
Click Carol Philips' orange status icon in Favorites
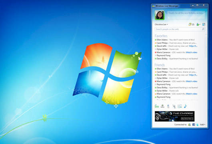click(x=156, y=43)
